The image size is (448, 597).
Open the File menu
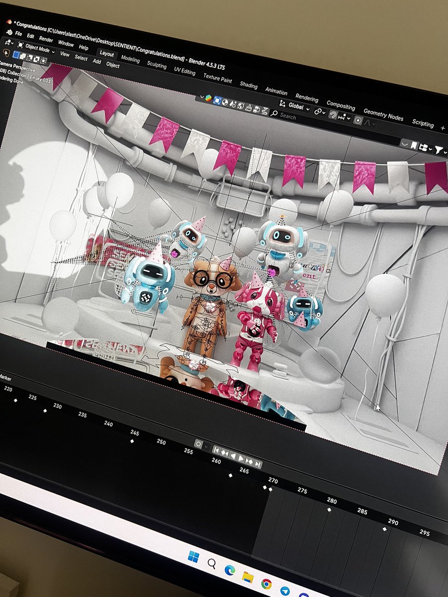[x=18, y=33]
